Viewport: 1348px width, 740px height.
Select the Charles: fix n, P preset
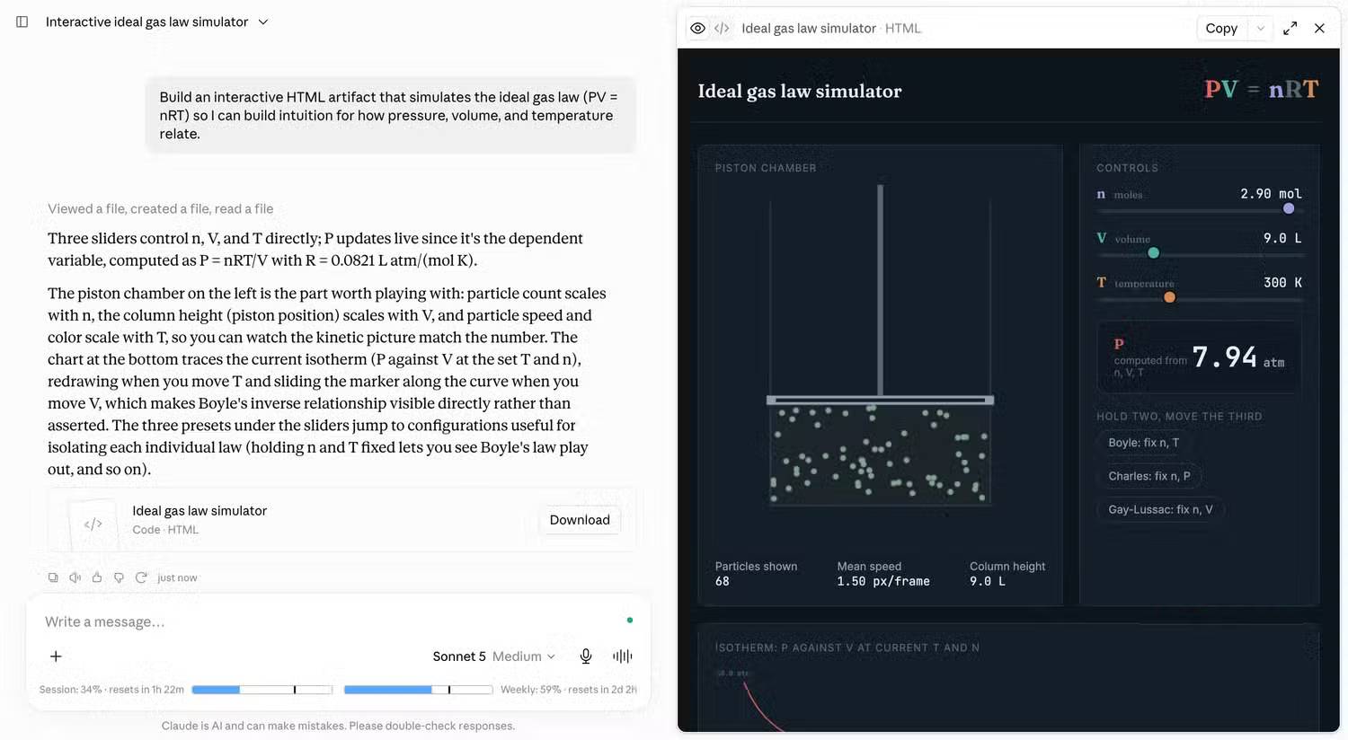(1149, 476)
